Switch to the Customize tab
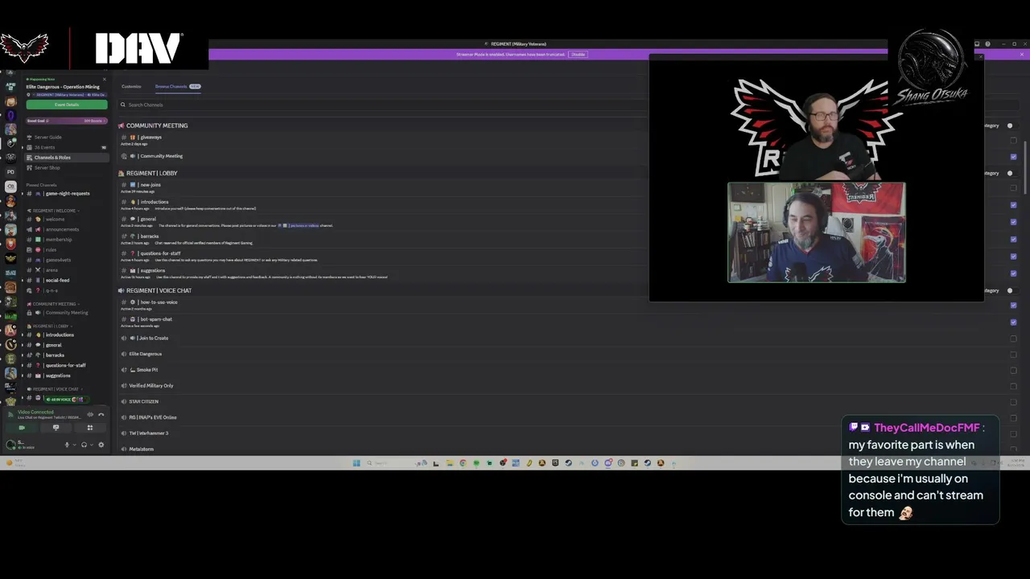The height and width of the screenshot is (579, 1030). click(x=131, y=86)
